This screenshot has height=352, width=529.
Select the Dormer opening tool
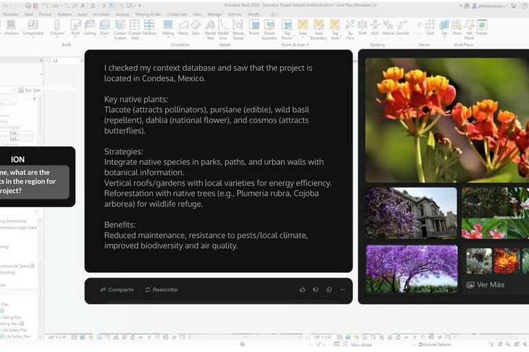pyautogui.click(x=402, y=27)
